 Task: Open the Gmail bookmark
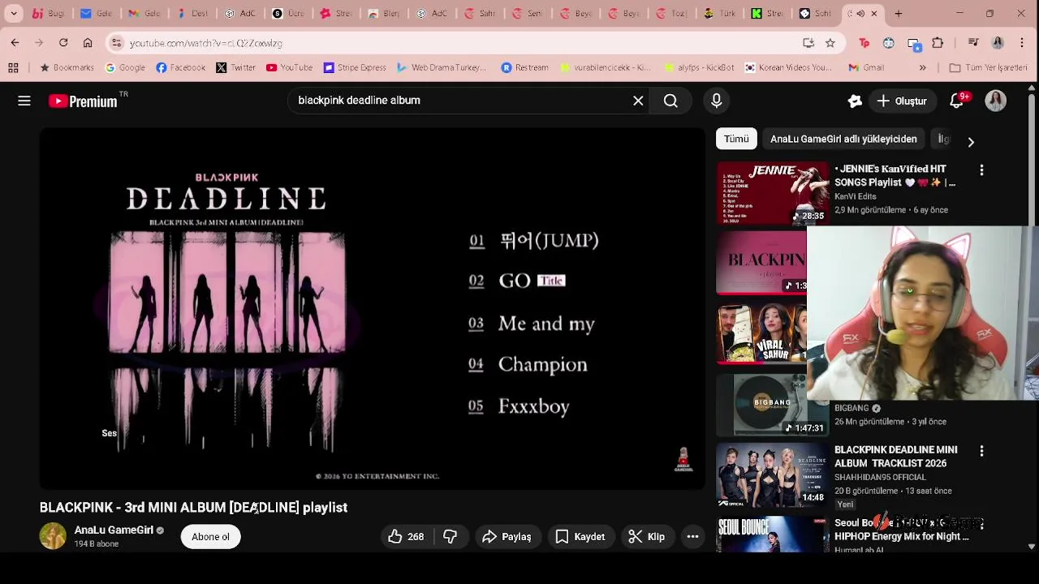(x=866, y=68)
